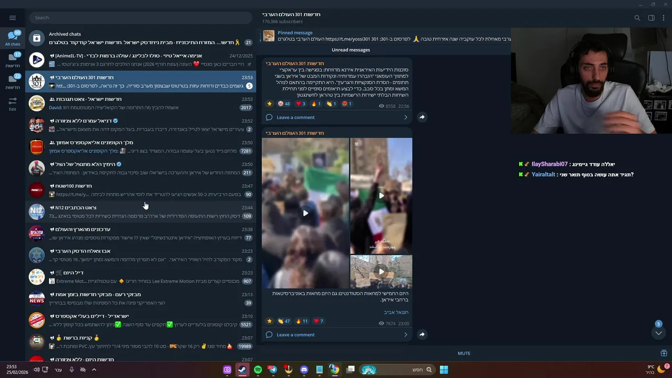The width and height of the screenshot is (672, 378).
Task: Open the ישראדיל AliExpress deals channel
Action: 141,320
